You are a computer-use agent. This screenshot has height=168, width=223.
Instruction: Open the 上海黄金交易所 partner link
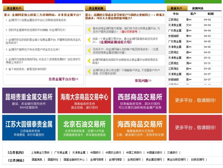[x=40, y=153]
